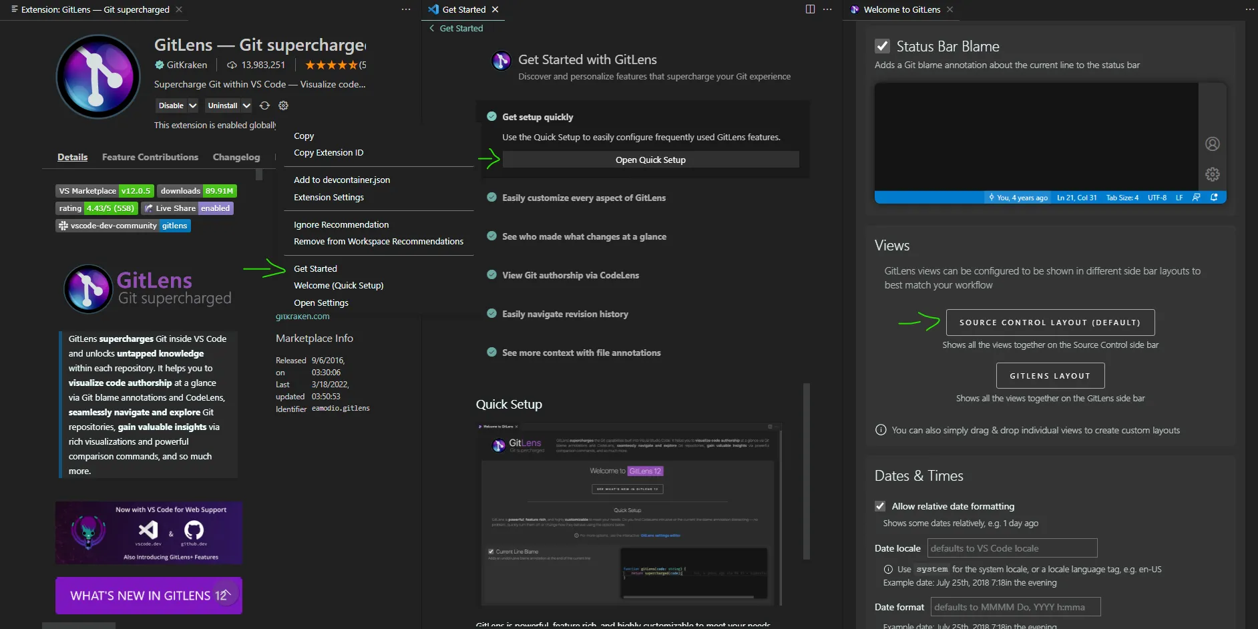Toggle check mark for See who made what changes step

tap(491, 236)
